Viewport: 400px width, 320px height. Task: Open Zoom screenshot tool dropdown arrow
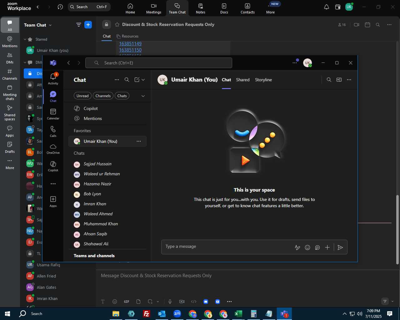158,302
